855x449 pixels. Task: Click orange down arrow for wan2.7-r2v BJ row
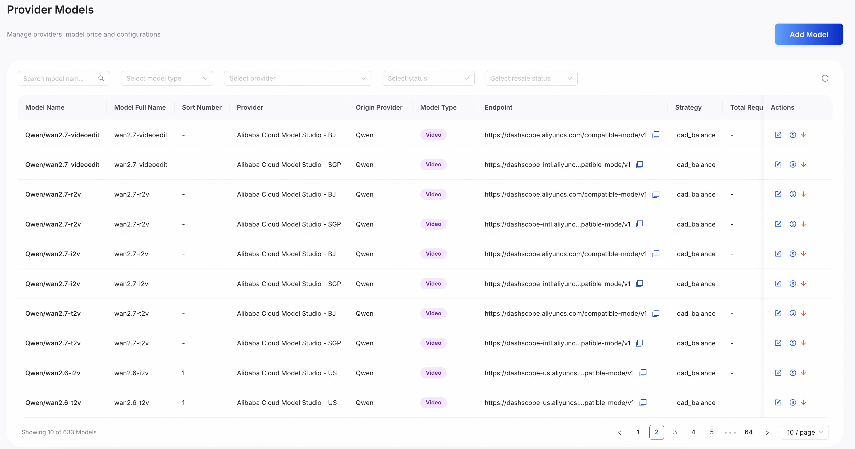click(x=804, y=194)
